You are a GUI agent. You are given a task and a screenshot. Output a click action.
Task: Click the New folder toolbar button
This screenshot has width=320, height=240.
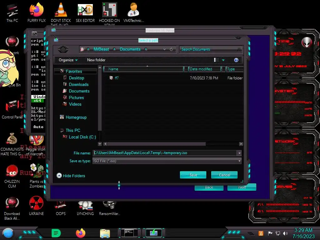(x=96, y=60)
